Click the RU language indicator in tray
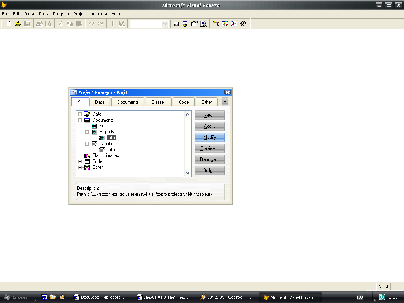This screenshot has height=303, width=404. point(360,297)
